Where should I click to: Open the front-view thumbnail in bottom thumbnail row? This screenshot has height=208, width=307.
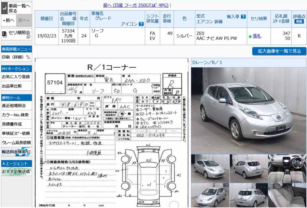coord(210,195)
